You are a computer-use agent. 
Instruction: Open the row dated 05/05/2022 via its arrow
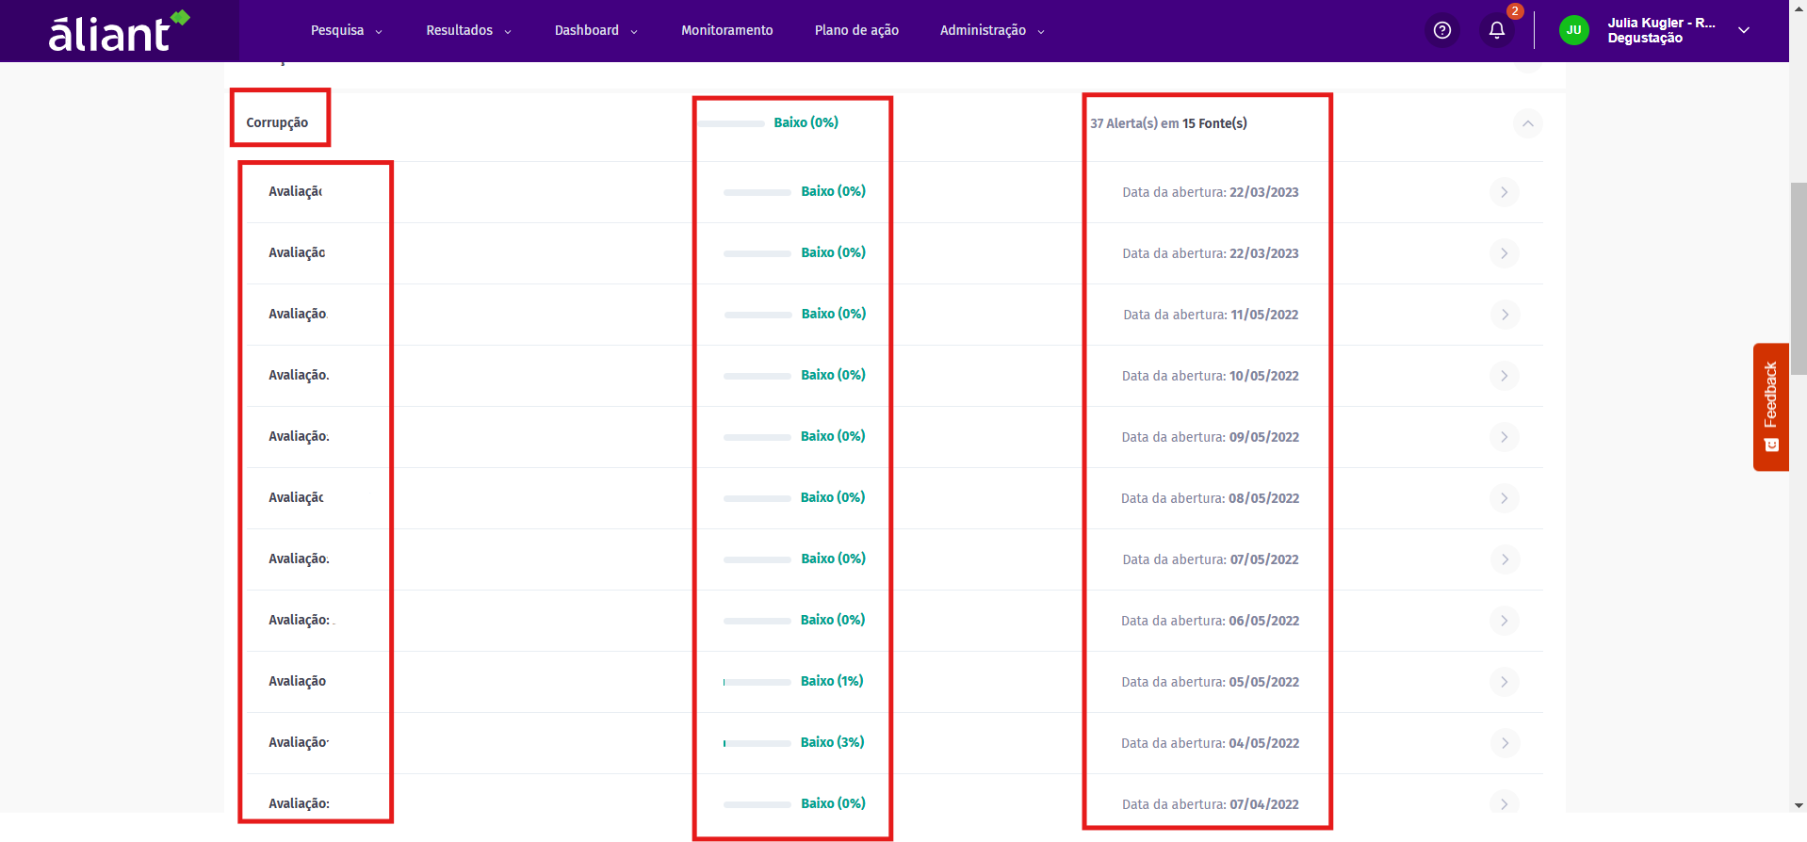click(x=1505, y=682)
